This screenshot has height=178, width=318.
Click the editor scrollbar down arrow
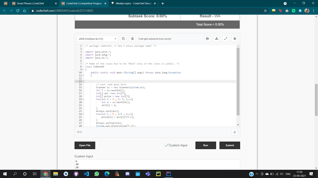(238, 125)
